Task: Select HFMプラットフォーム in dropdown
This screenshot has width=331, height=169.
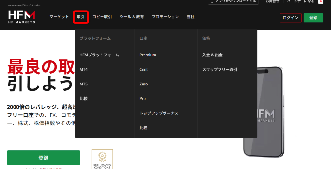Action: pyautogui.click(x=99, y=55)
